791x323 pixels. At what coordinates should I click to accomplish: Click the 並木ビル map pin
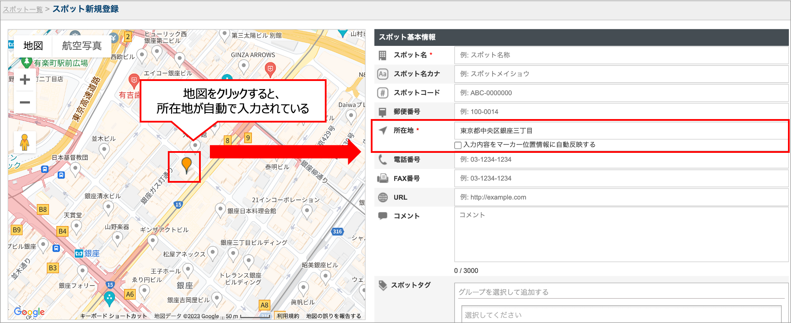pos(104,150)
